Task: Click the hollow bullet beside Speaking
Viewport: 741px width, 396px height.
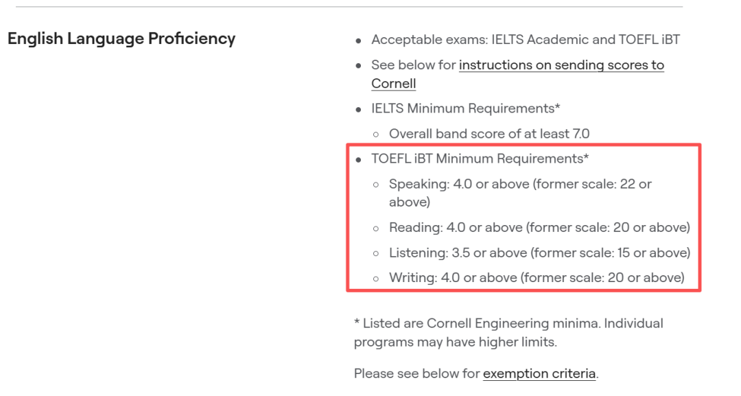Action: [375, 185]
